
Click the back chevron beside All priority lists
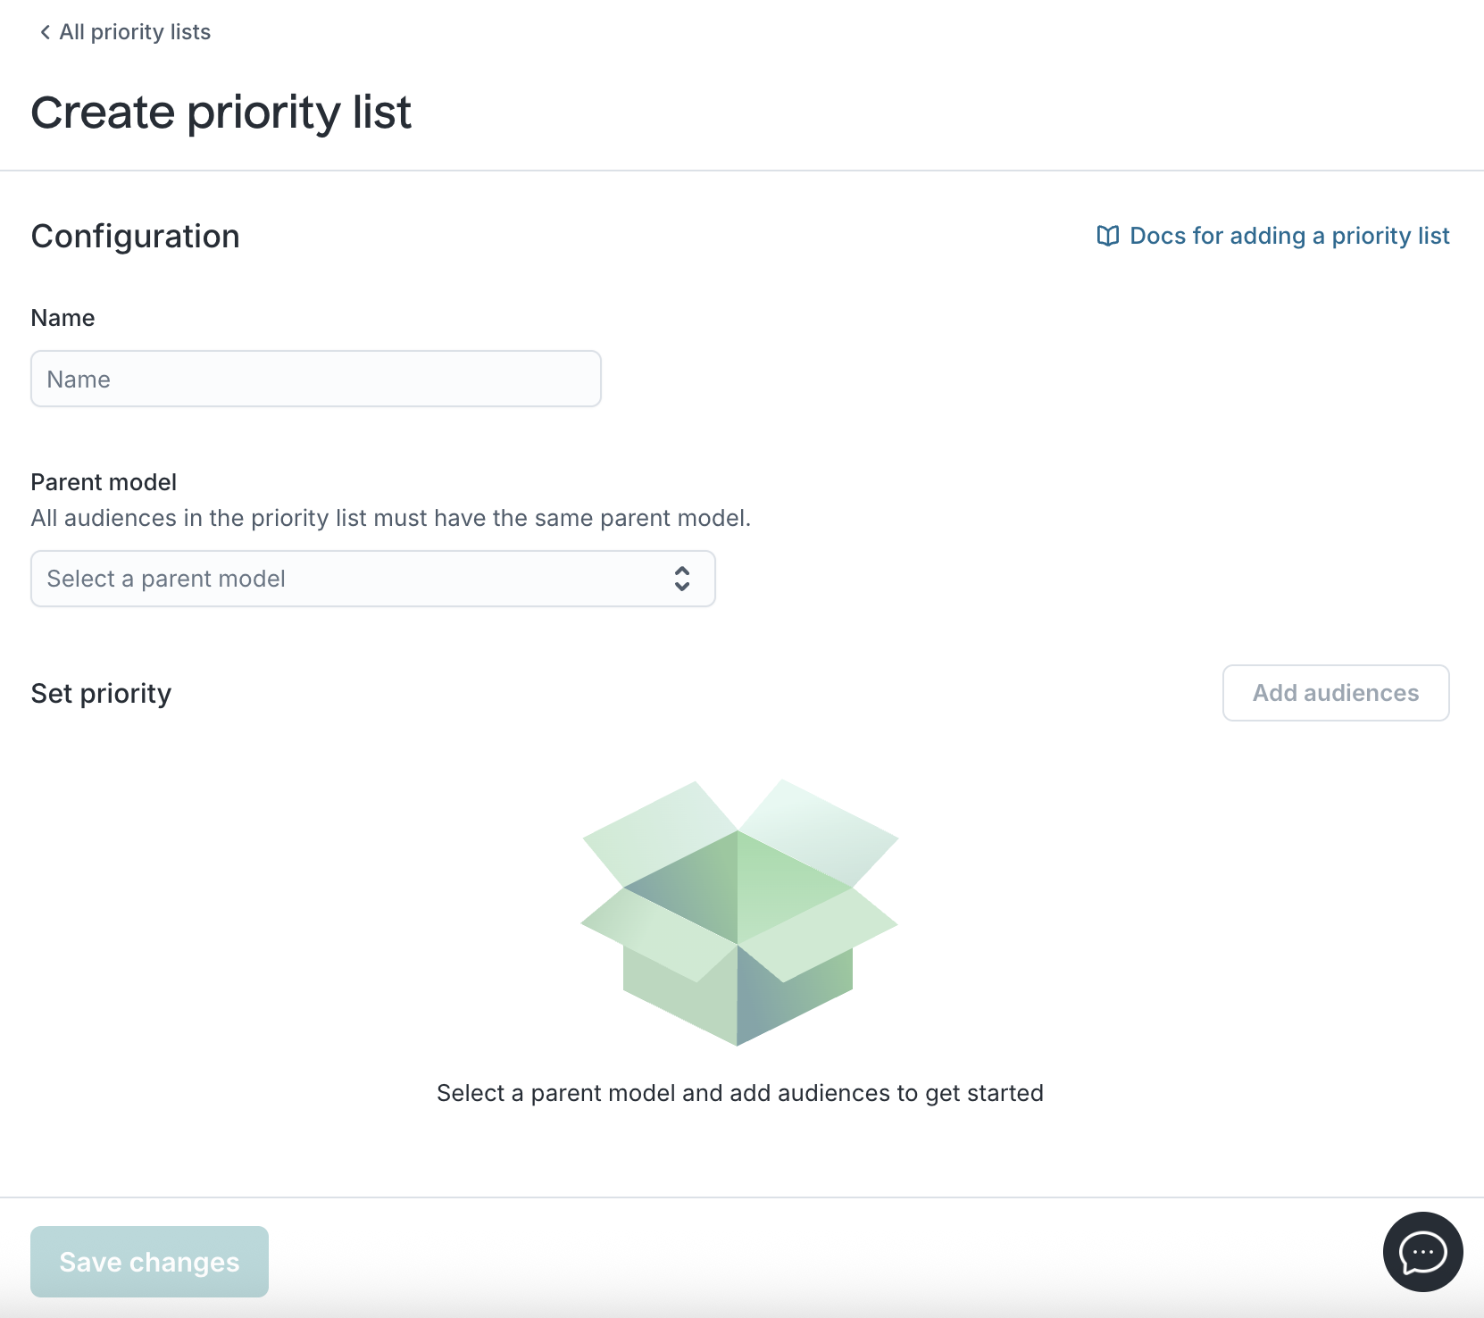[x=45, y=32]
